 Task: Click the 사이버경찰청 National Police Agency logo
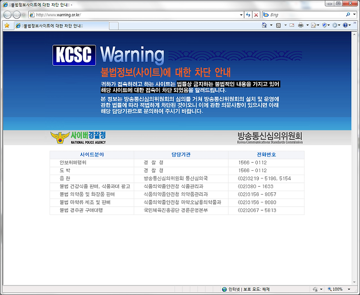click(x=78, y=138)
